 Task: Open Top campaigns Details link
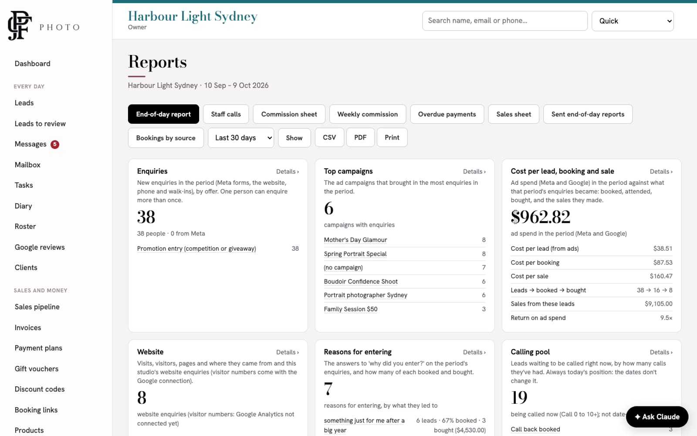pos(474,172)
